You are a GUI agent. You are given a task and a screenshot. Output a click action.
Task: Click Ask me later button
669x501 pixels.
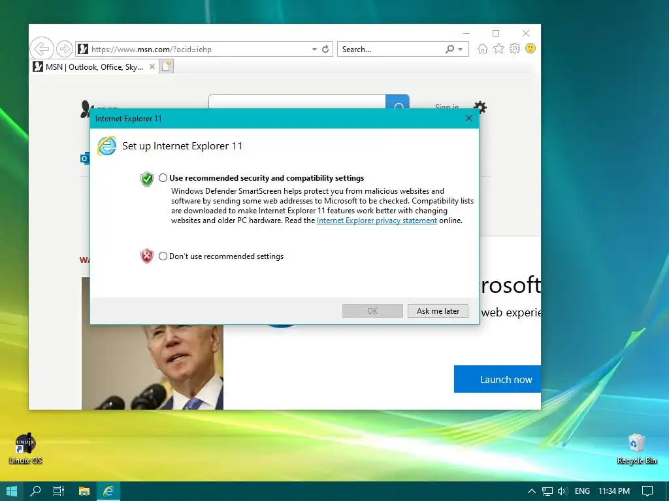pos(438,311)
